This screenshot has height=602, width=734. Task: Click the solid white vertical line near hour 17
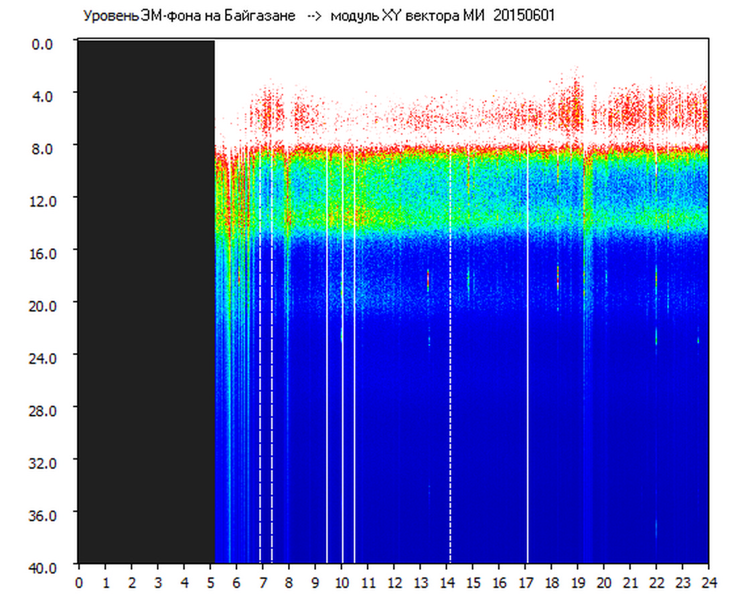528,355
